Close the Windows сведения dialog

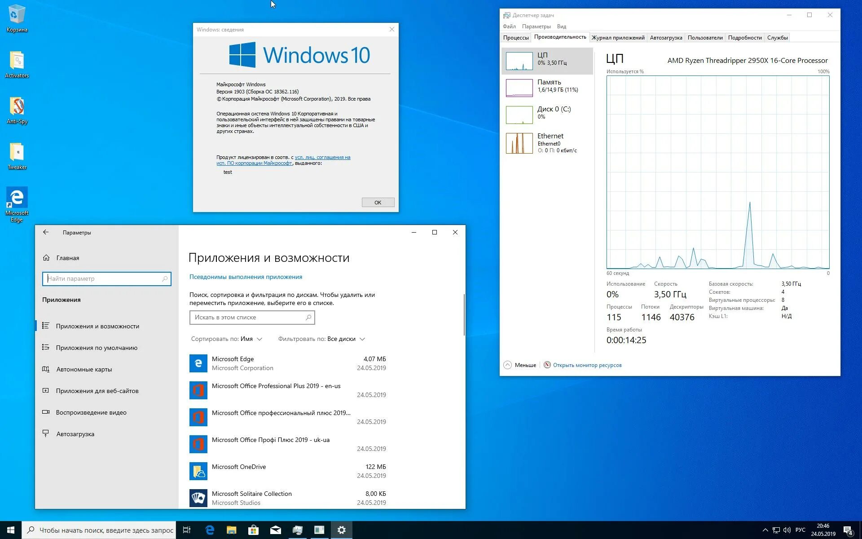point(392,29)
